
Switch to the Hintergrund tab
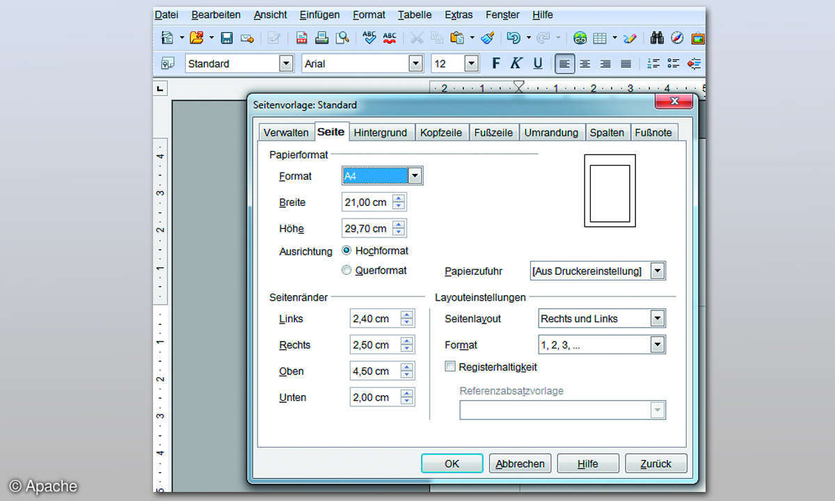pos(381,132)
